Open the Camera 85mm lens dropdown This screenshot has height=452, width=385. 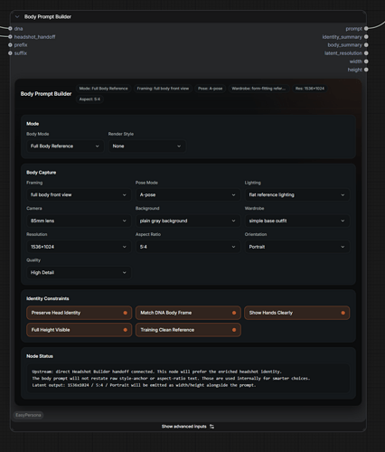[x=79, y=221]
